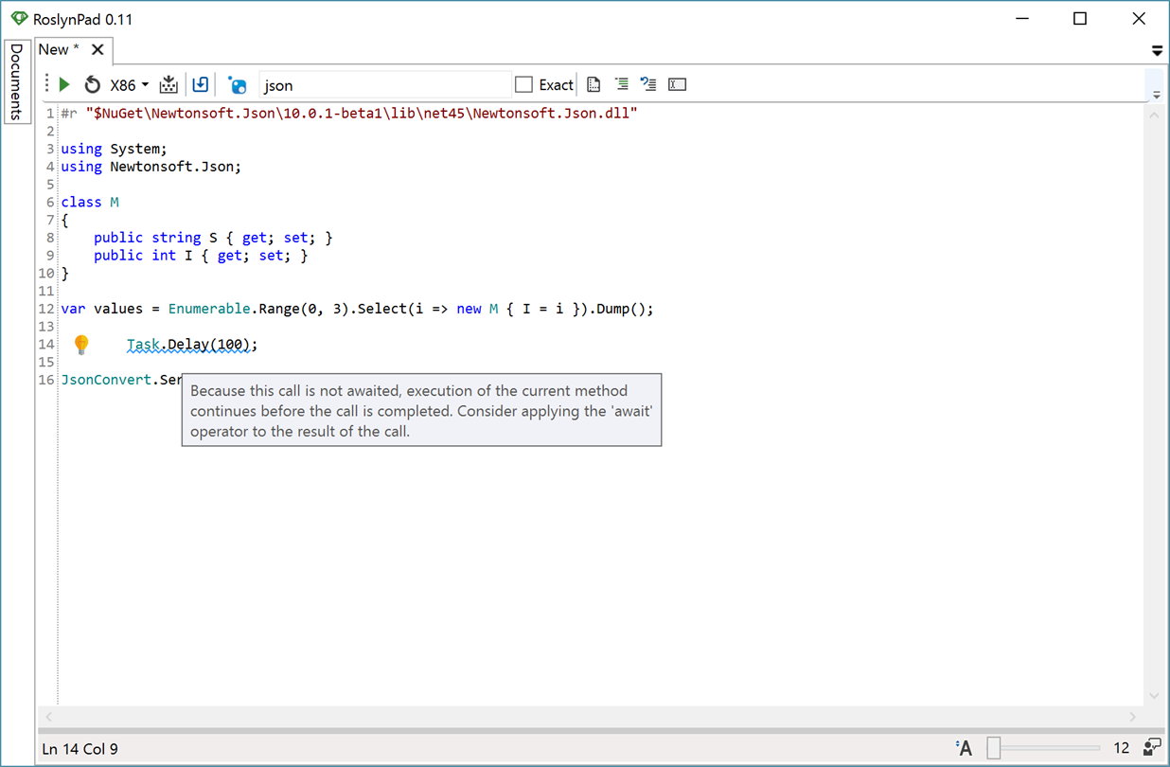This screenshot has width=1170, height=767.
Task: Open the Documents side panel tab
Action: 16,81
